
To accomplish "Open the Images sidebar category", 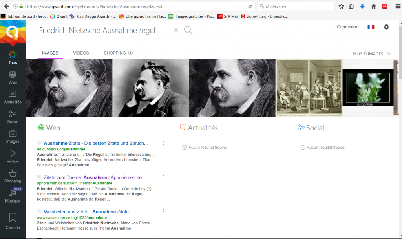I will [x=13, y=137].
